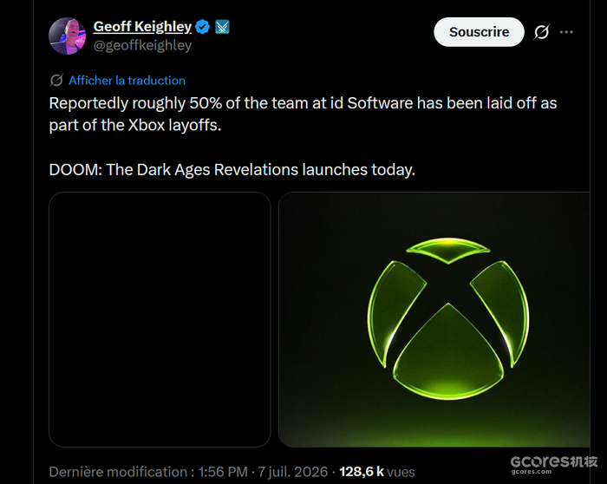Click the Grok icon before Afficher la traduction
Screen dimensions: 607x484
(56, 81)
